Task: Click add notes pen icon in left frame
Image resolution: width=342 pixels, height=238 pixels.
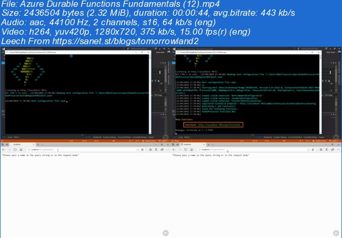Action: tap(156, 150)
